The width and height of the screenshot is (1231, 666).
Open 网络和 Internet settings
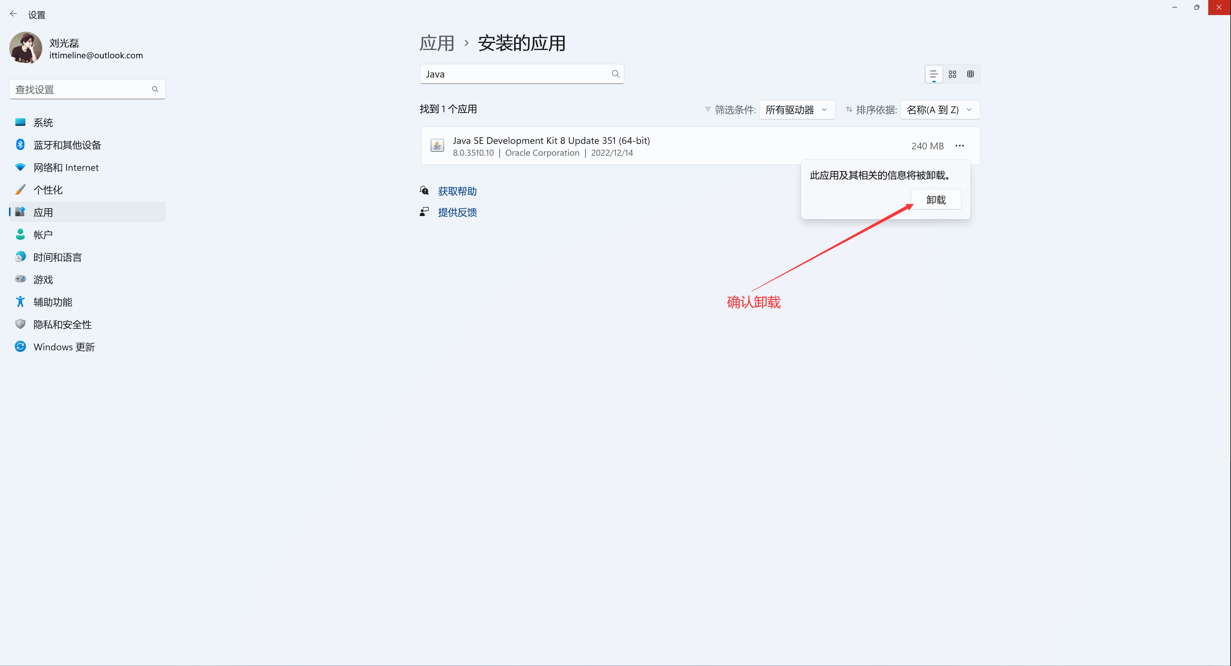click(x=87, y=167)
